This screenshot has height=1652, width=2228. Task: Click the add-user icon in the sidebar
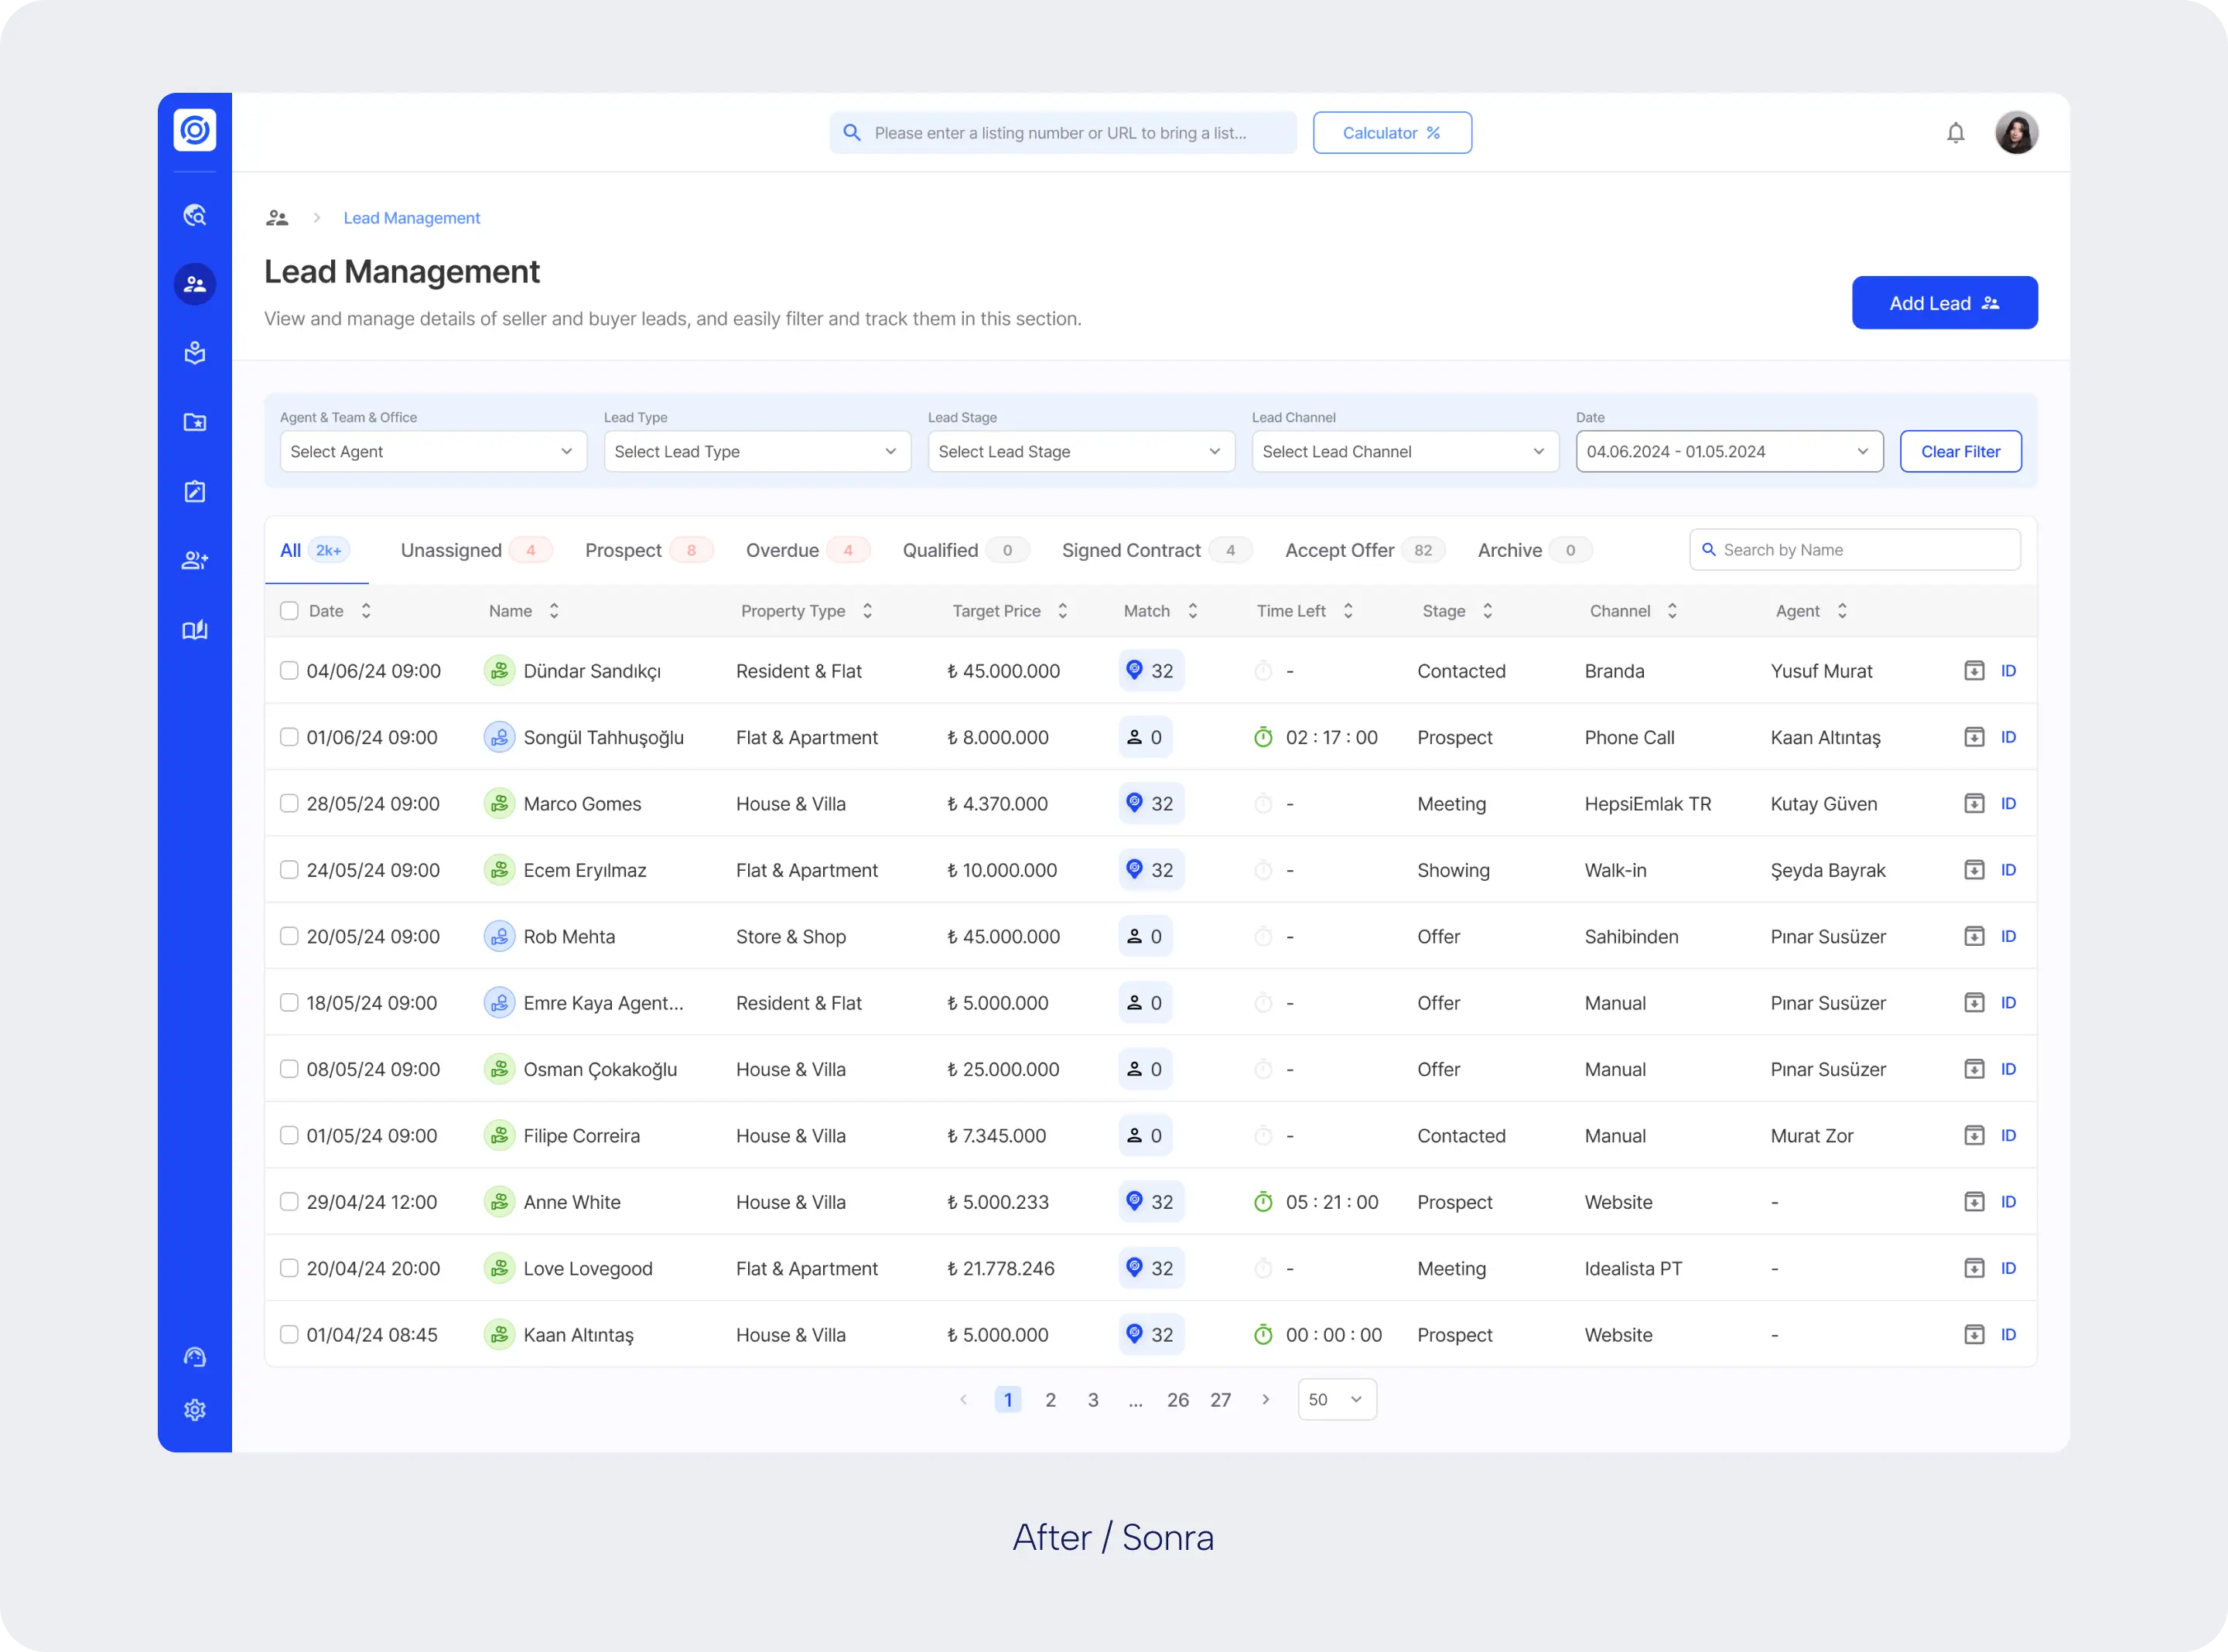coord(195,560)
